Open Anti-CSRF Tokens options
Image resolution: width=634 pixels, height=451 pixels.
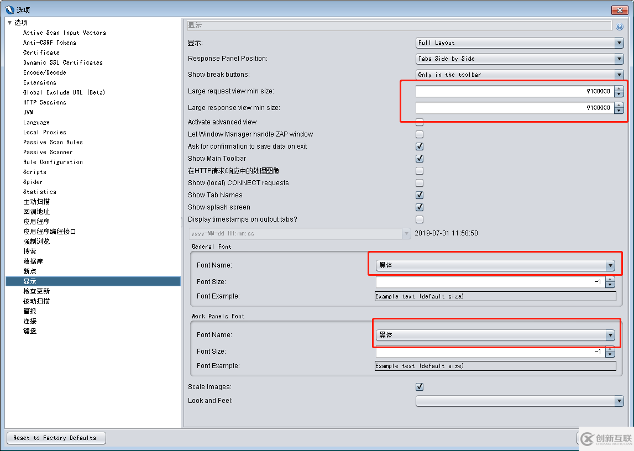point(49,43)
